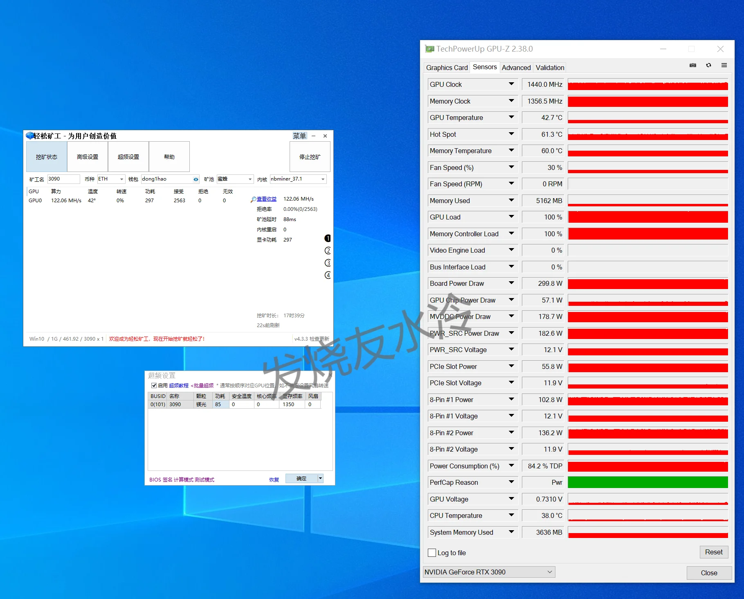Expand the NVIDIA GeForce RTX 3090 selector
744x599 pixels.
[550, 572]
